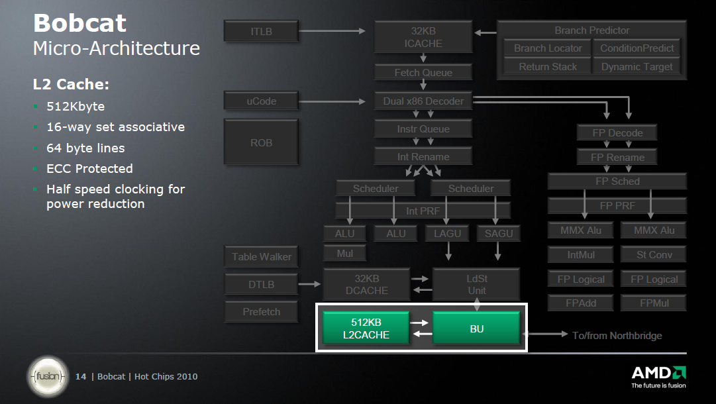This screenshot has height=404, width=716.
Task: Click the 32KB ICACHE block
Action: coord(423,37)
